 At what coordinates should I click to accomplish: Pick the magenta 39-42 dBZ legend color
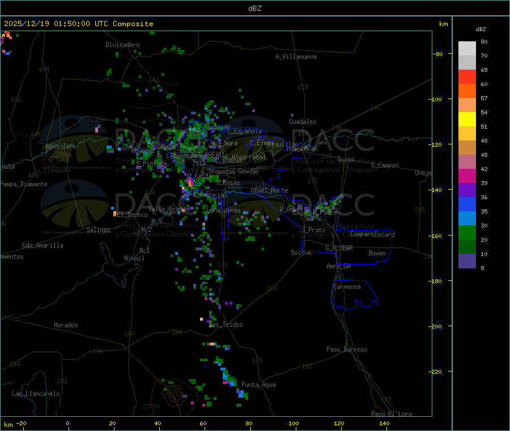click(467, 176)
